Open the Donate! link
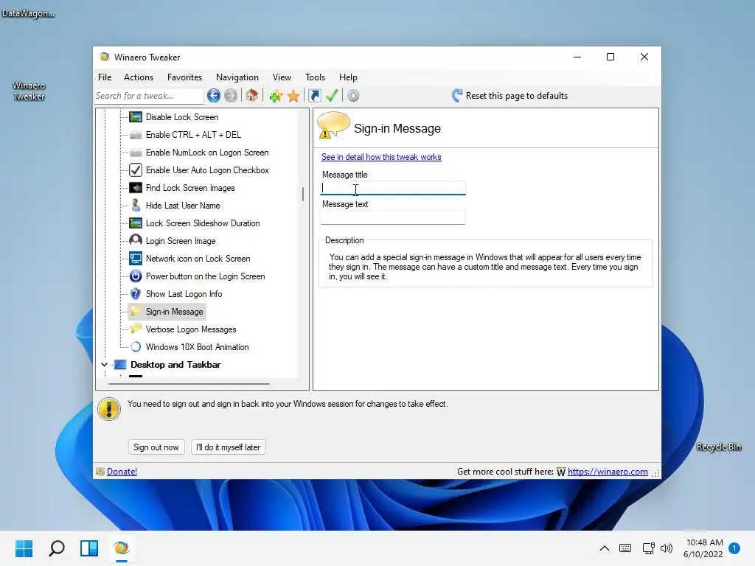Screen dimensions: 755x566 pyautogui.click(x=122, y=472)
